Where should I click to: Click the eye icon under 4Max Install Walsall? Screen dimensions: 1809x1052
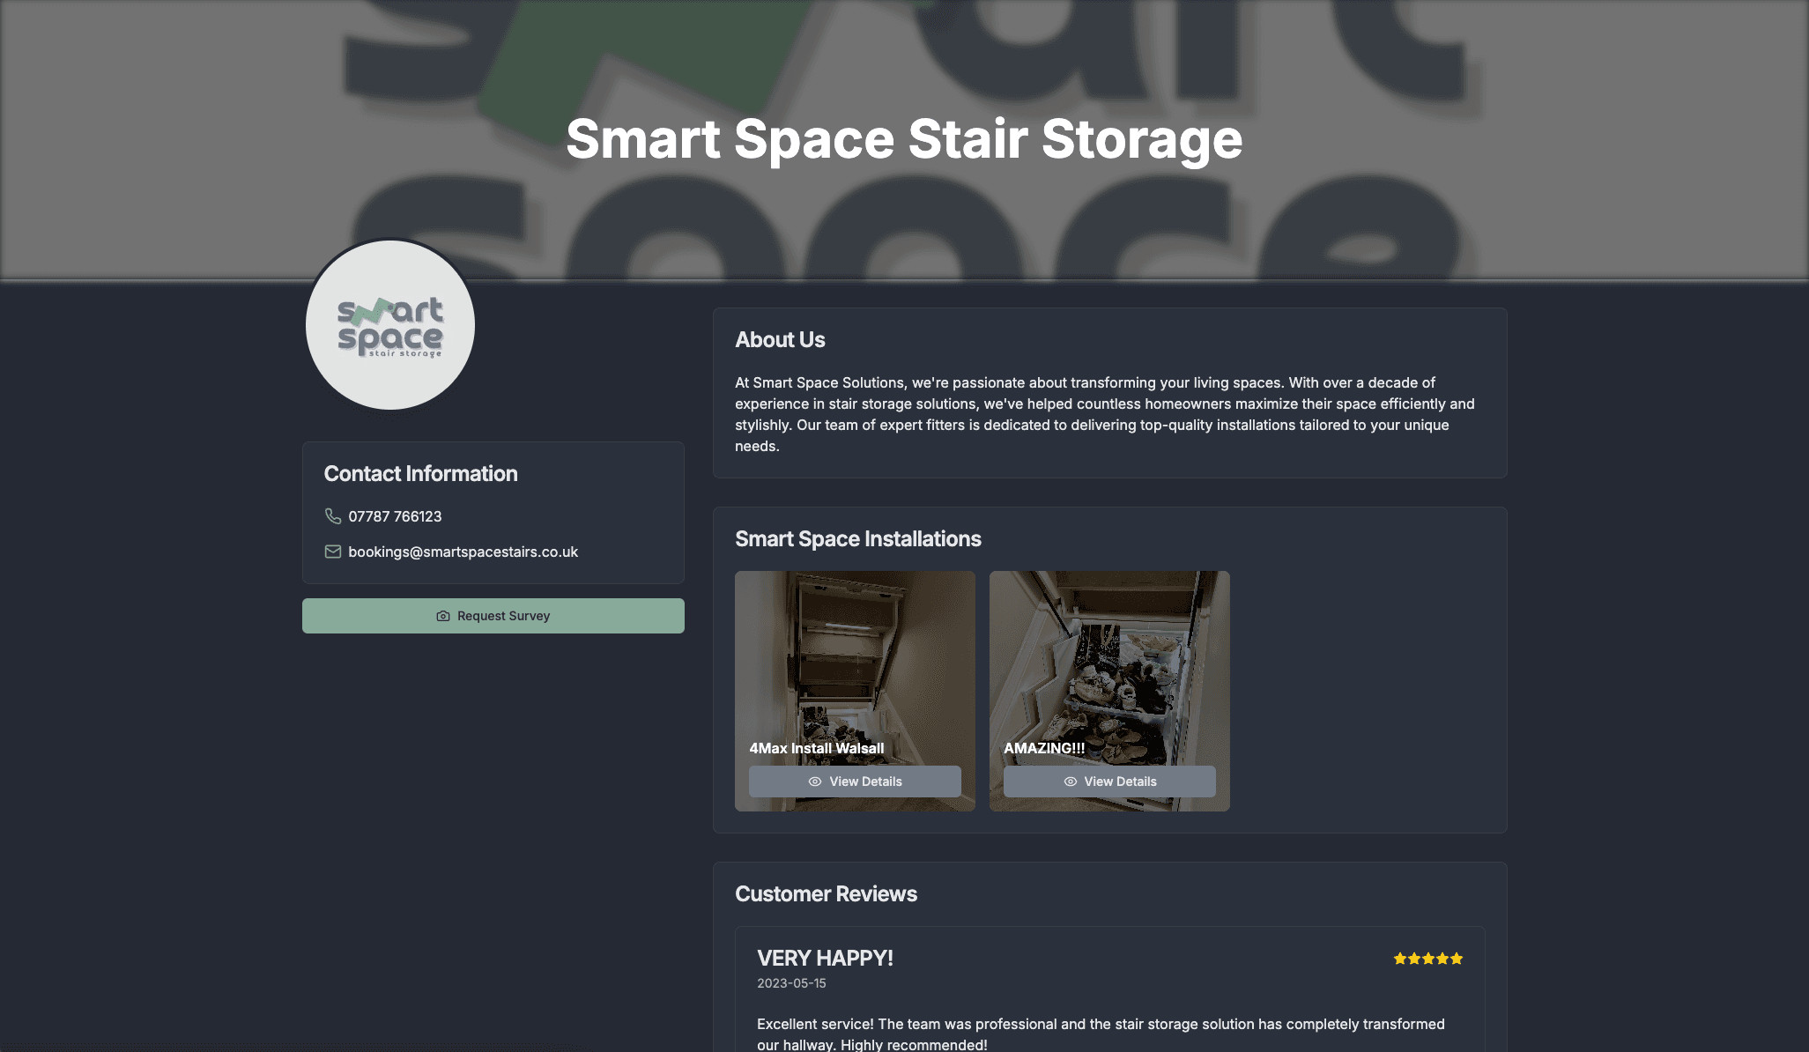(x=815, y=782)
